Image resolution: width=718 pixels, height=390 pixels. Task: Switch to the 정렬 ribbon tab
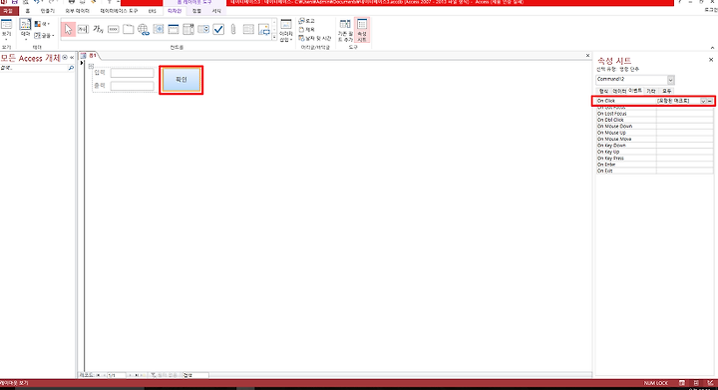coord(196,11)
